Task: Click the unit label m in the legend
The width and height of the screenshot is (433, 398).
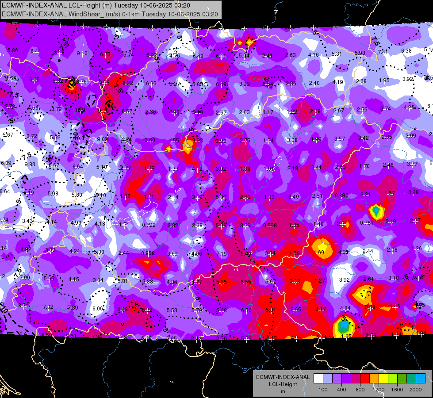Action: pyautogui.click(x=283, y=392)
